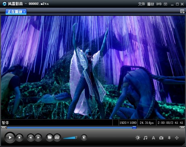Rewind using left end seek button
Viewport: 186px width, 147px height.
(4, 128)
